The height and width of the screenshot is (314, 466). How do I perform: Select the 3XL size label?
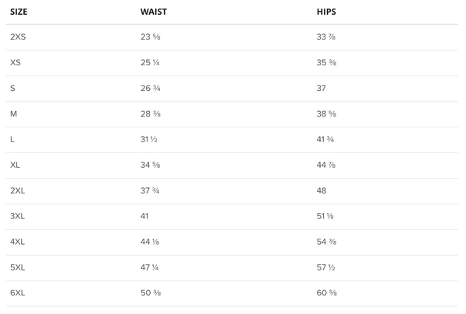[17, 216]
